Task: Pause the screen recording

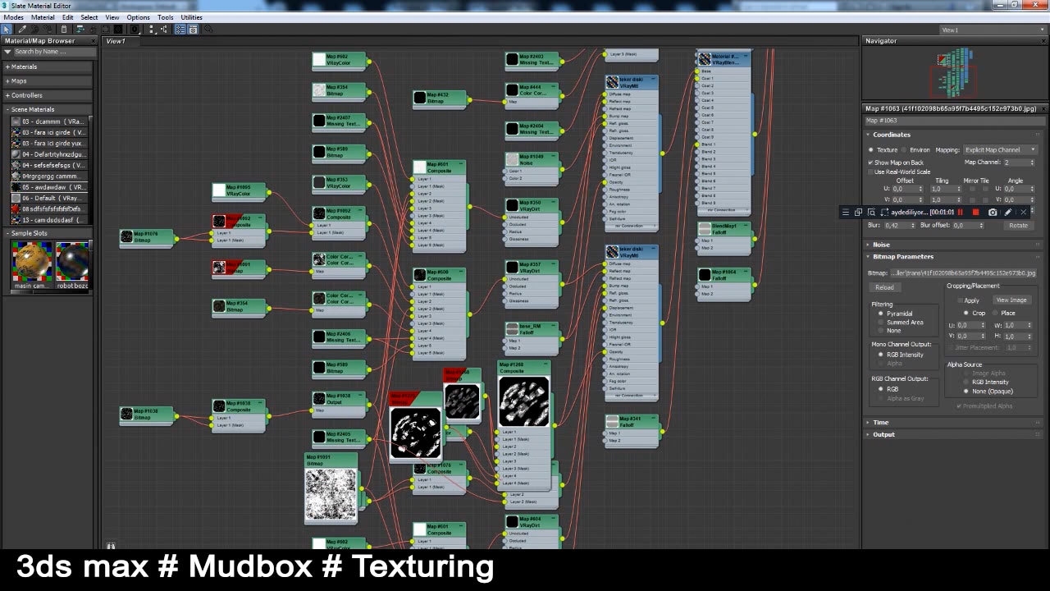Action: click(961, 213)
